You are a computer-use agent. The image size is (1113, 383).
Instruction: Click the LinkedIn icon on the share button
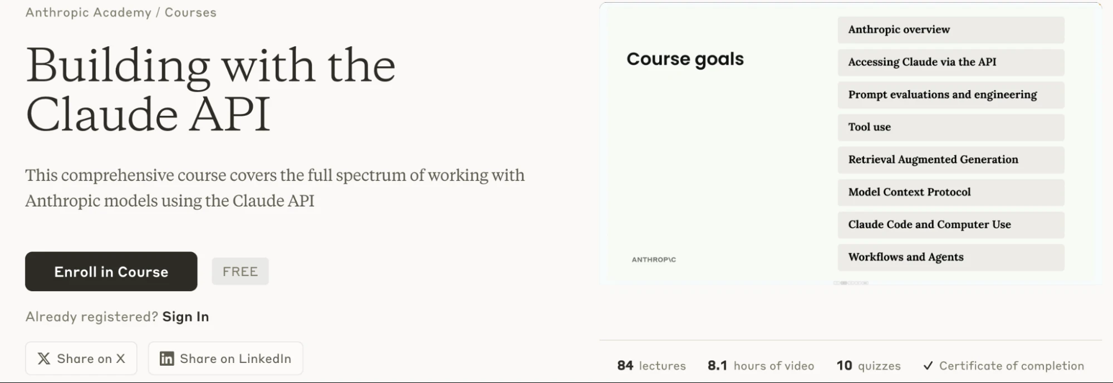point(166,358)
